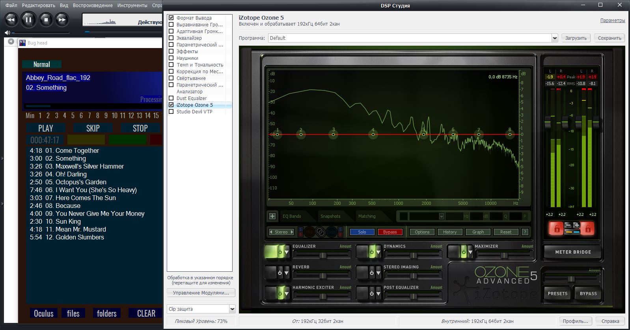This screenshot has height=330, width=630.
Task: Adjust the global Amount slider above Presets
Action: click(571, 279)
